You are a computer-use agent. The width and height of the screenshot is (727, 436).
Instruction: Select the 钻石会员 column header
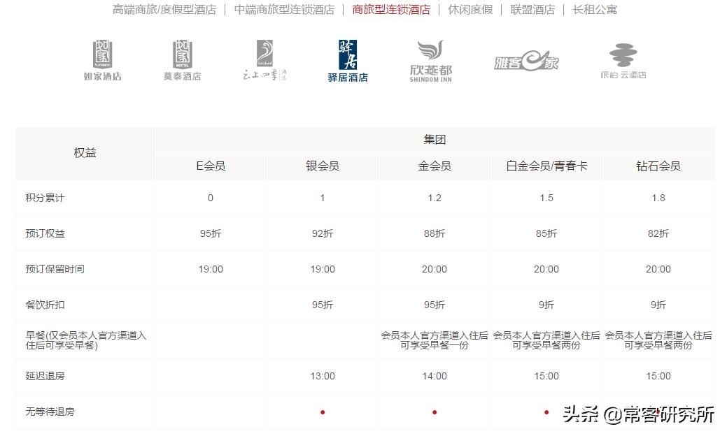[658, 167]
